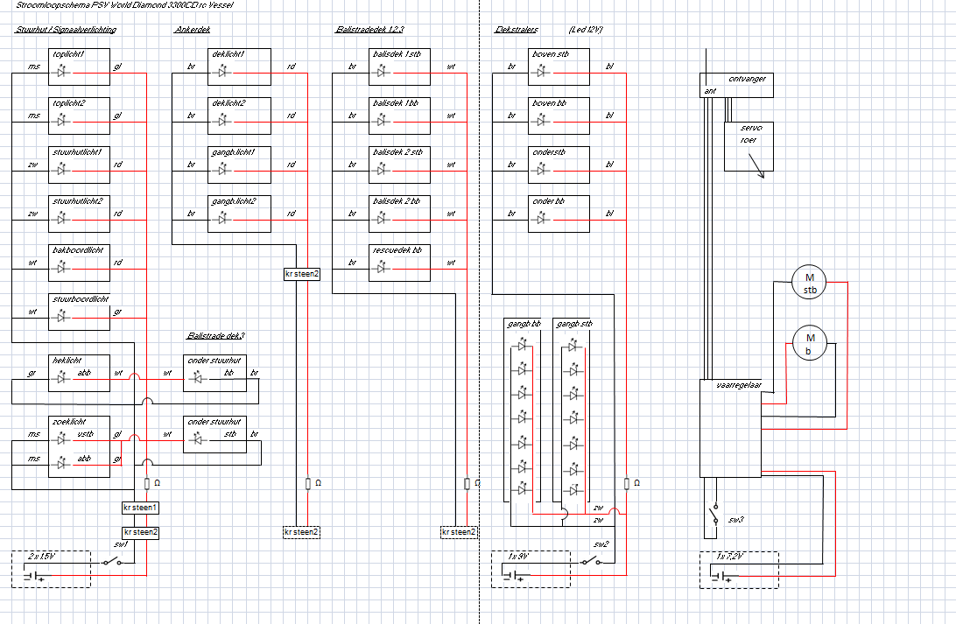Select the Balistradedek 1,2,3 heading
Image resolution: width=956 pixels, height=624 pixels.
(369, 29)
